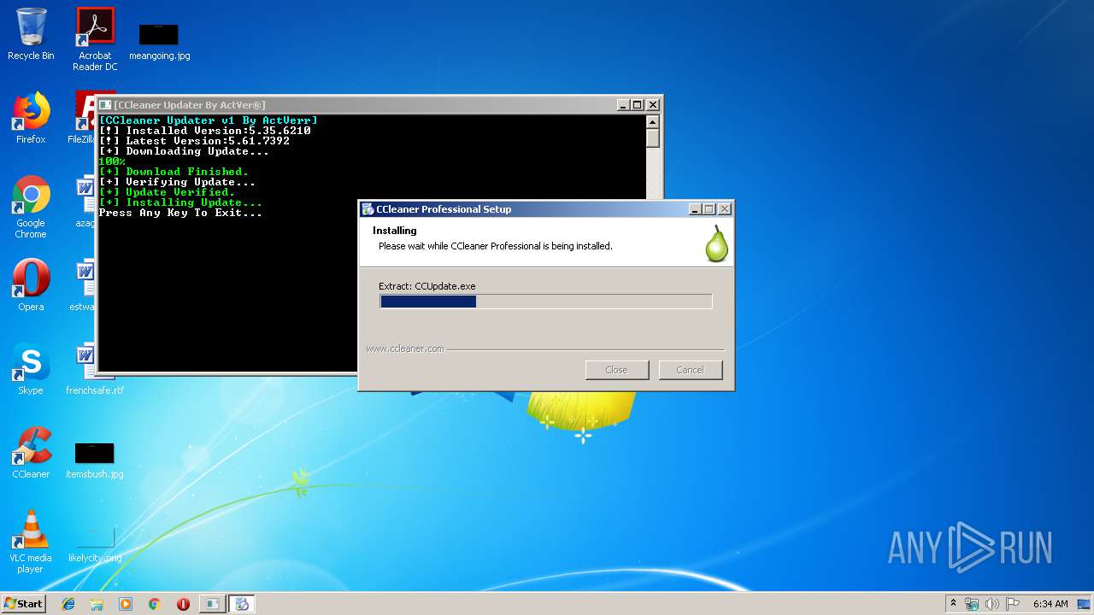
Task: Click the CCleaner pear logo in setup
Action: click(x=716, y=243)
